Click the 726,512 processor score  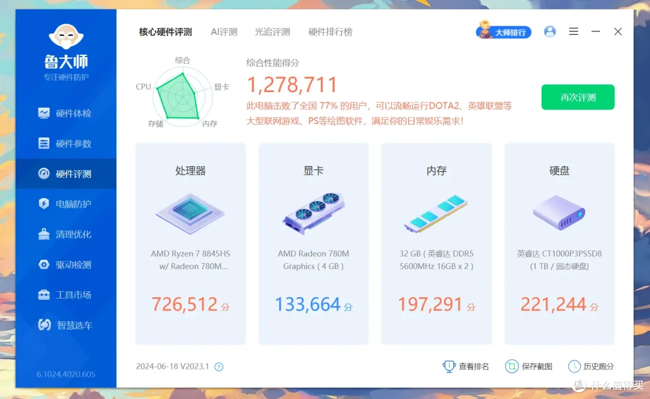click(x=184, y=305)
